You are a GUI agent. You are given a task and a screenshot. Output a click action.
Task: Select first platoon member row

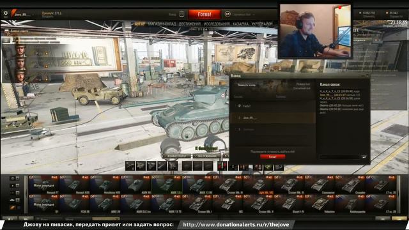pyautogui.click(x=273, y=106)
